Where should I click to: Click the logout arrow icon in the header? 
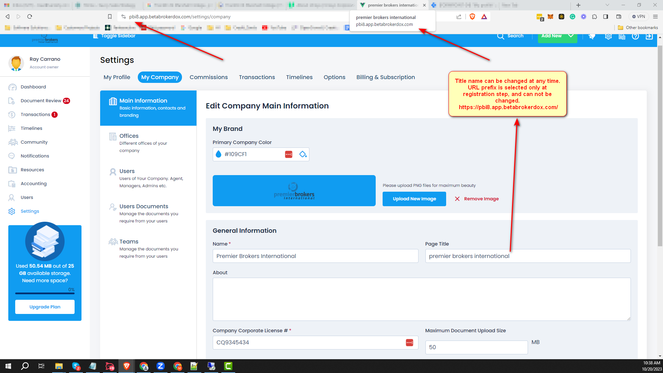(x=649, y=36)
